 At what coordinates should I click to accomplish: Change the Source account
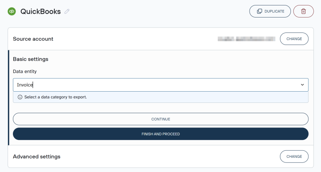(294, 39)
